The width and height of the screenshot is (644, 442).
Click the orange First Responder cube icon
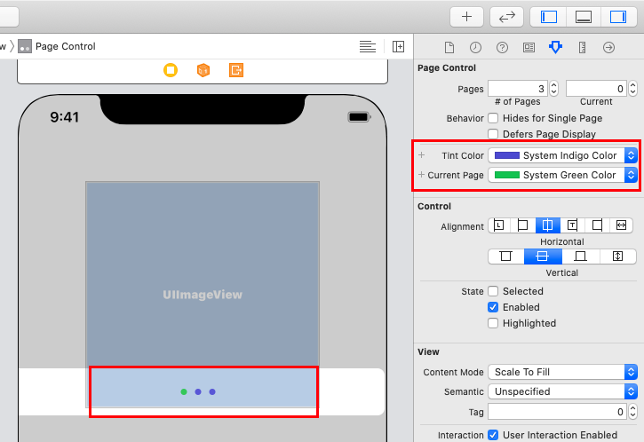[203, 70]
